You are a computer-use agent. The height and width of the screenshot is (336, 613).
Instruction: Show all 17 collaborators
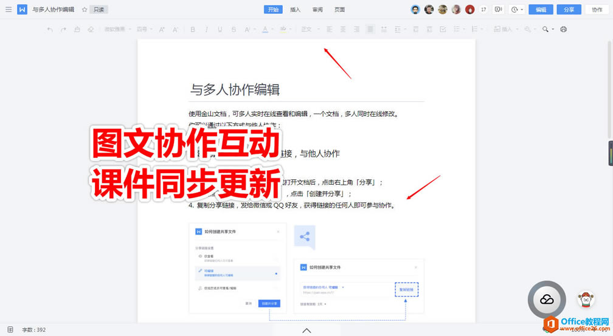483,9
